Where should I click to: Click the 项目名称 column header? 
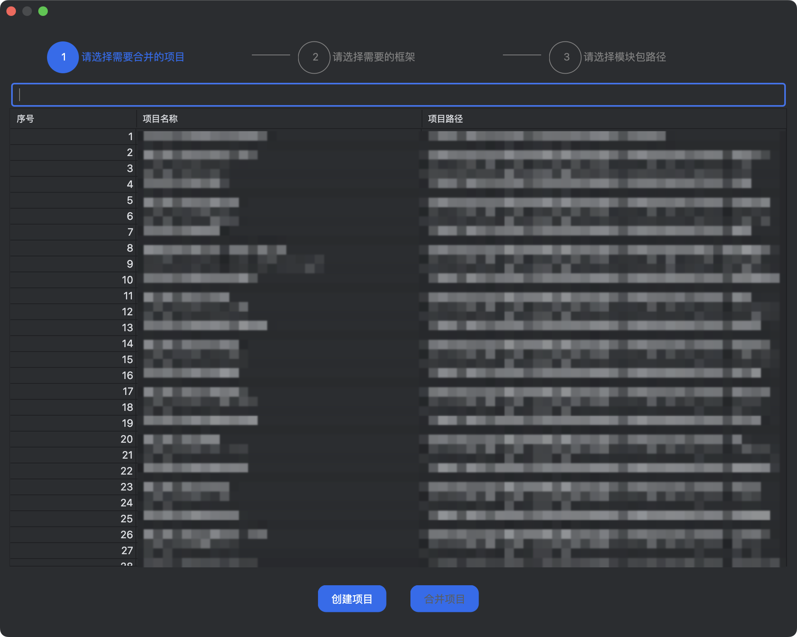tap(160, 119)
